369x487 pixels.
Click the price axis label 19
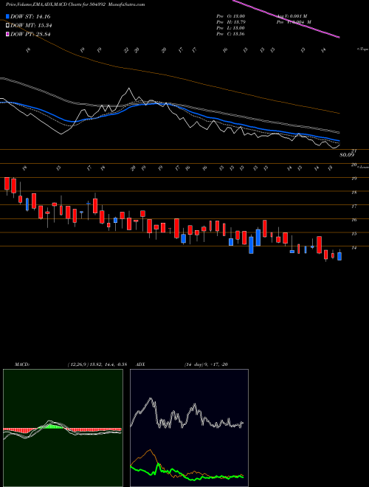coord(354,179)
